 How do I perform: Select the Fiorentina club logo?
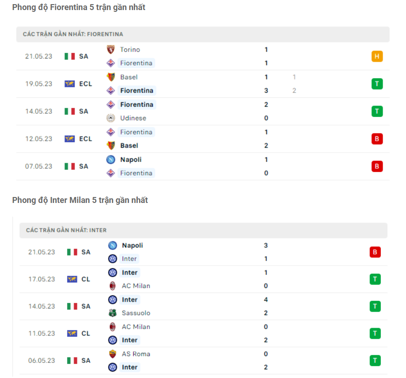[111, 63]
